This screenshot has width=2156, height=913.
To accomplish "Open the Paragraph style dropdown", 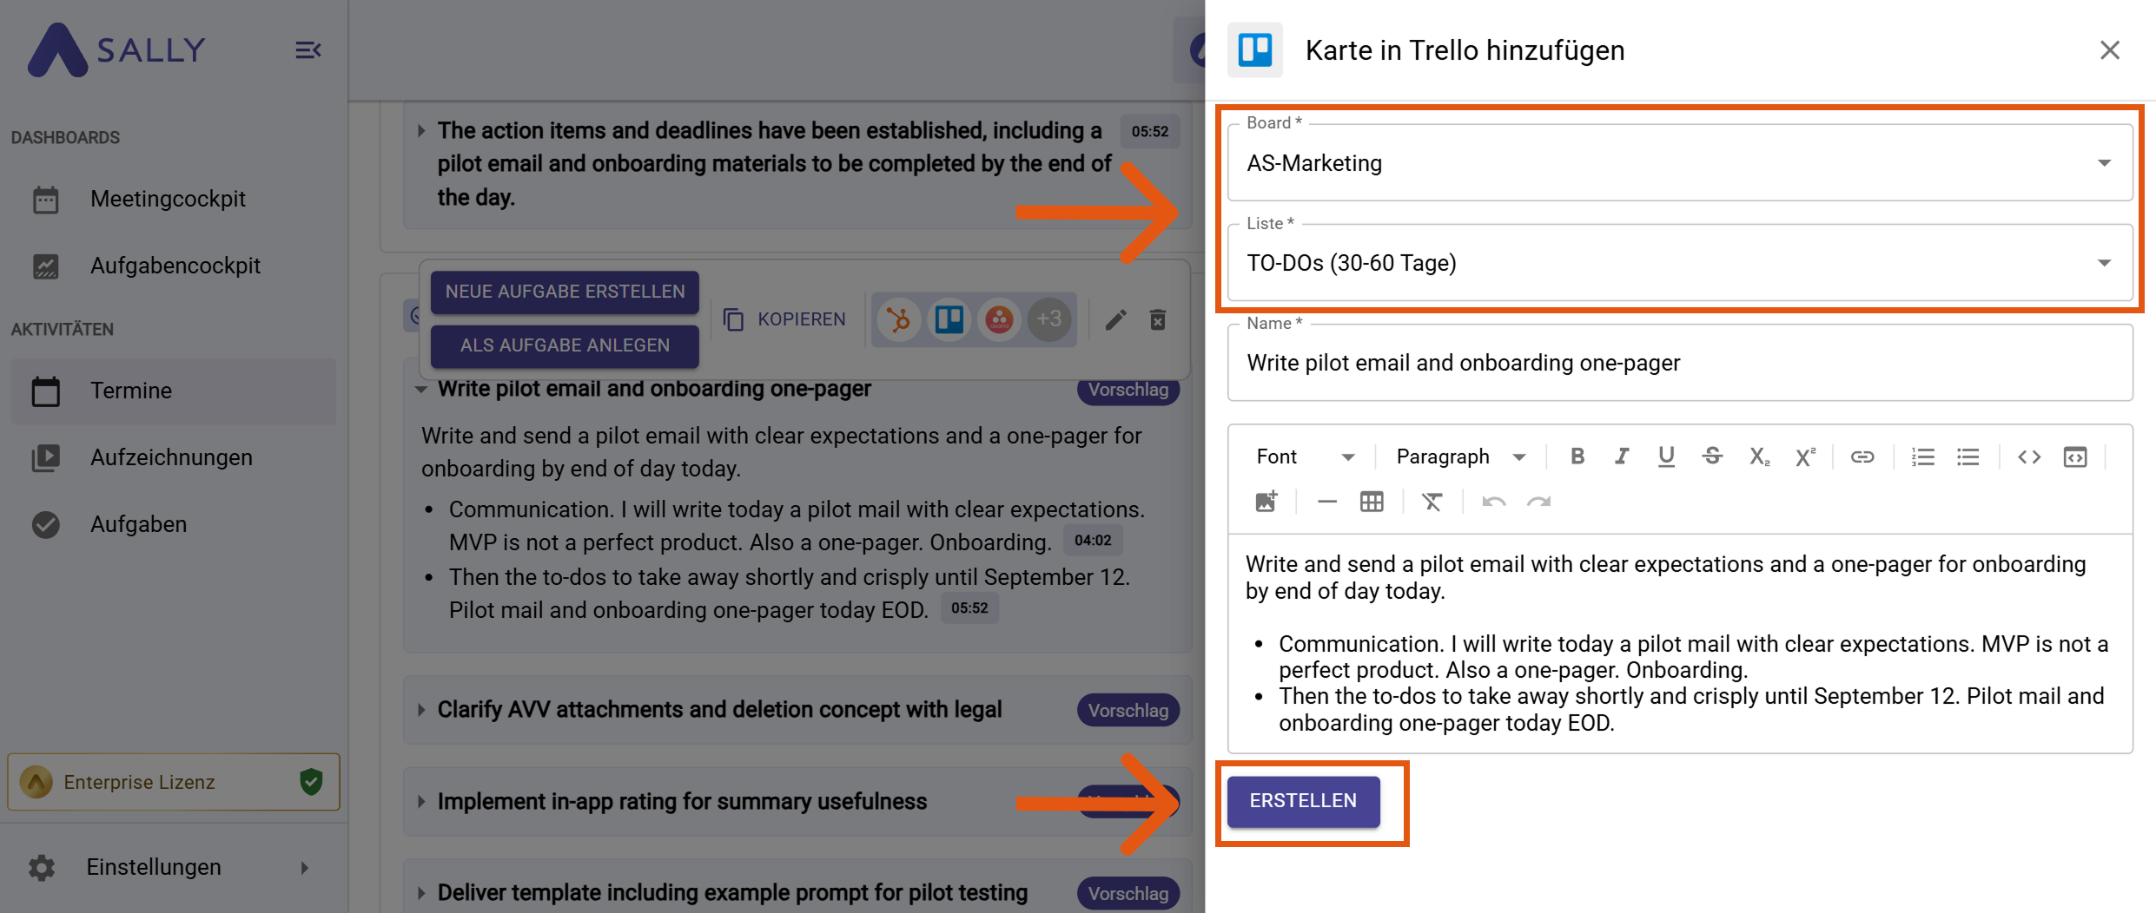I will [x=1461, y=456].
